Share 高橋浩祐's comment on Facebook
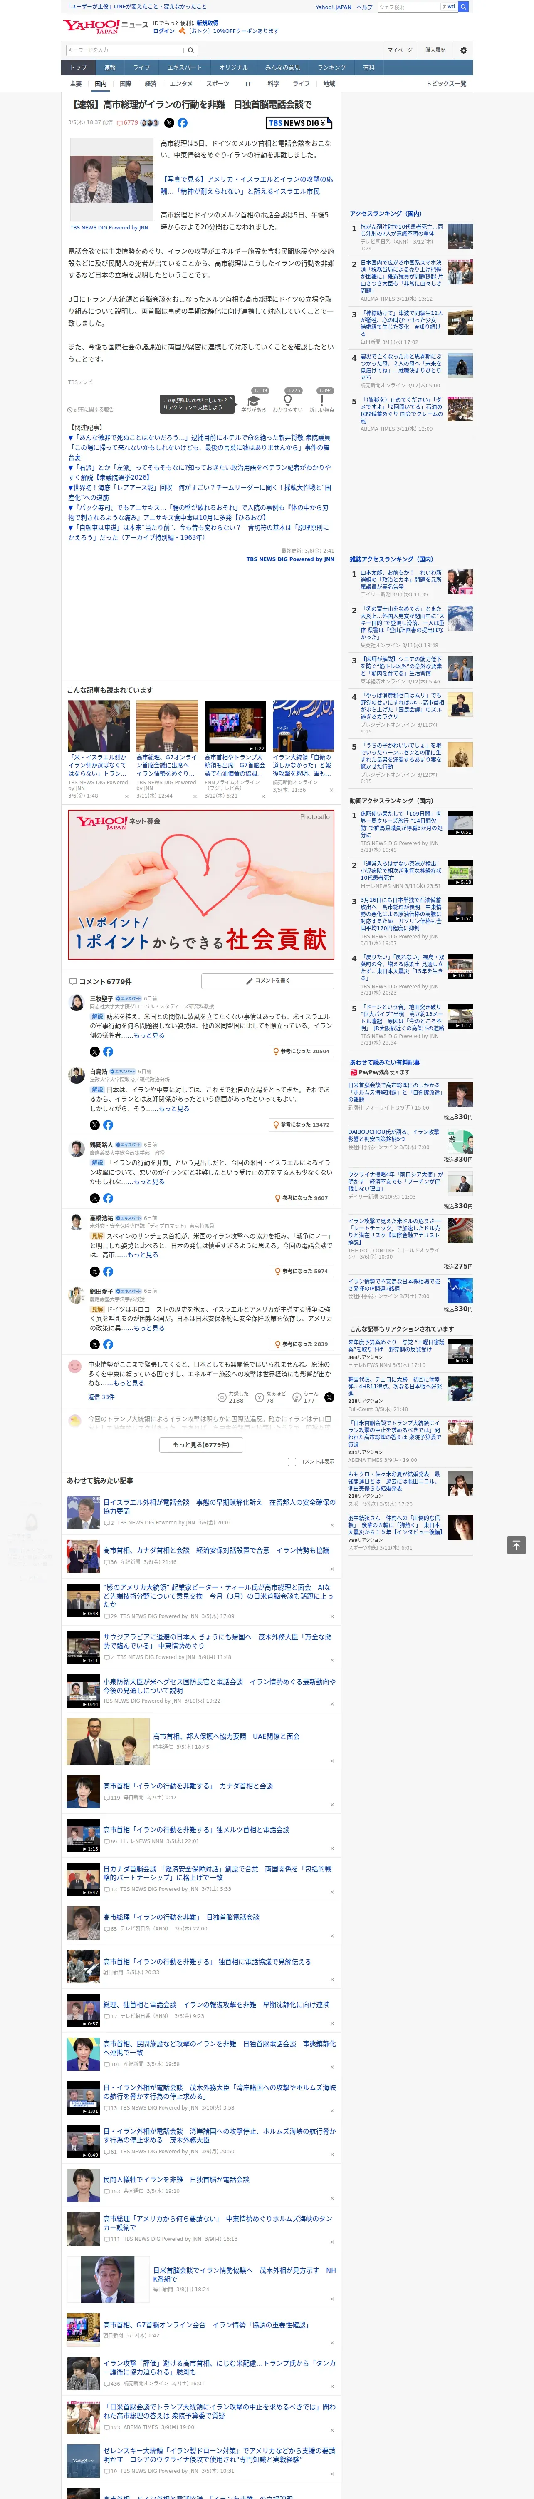Image resolution: width=534 pixels, height=2499 pixels. click(x=108, y=1272)
